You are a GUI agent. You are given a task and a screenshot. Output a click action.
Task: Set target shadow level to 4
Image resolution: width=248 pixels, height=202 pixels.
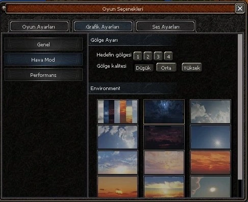click(168, 56)
